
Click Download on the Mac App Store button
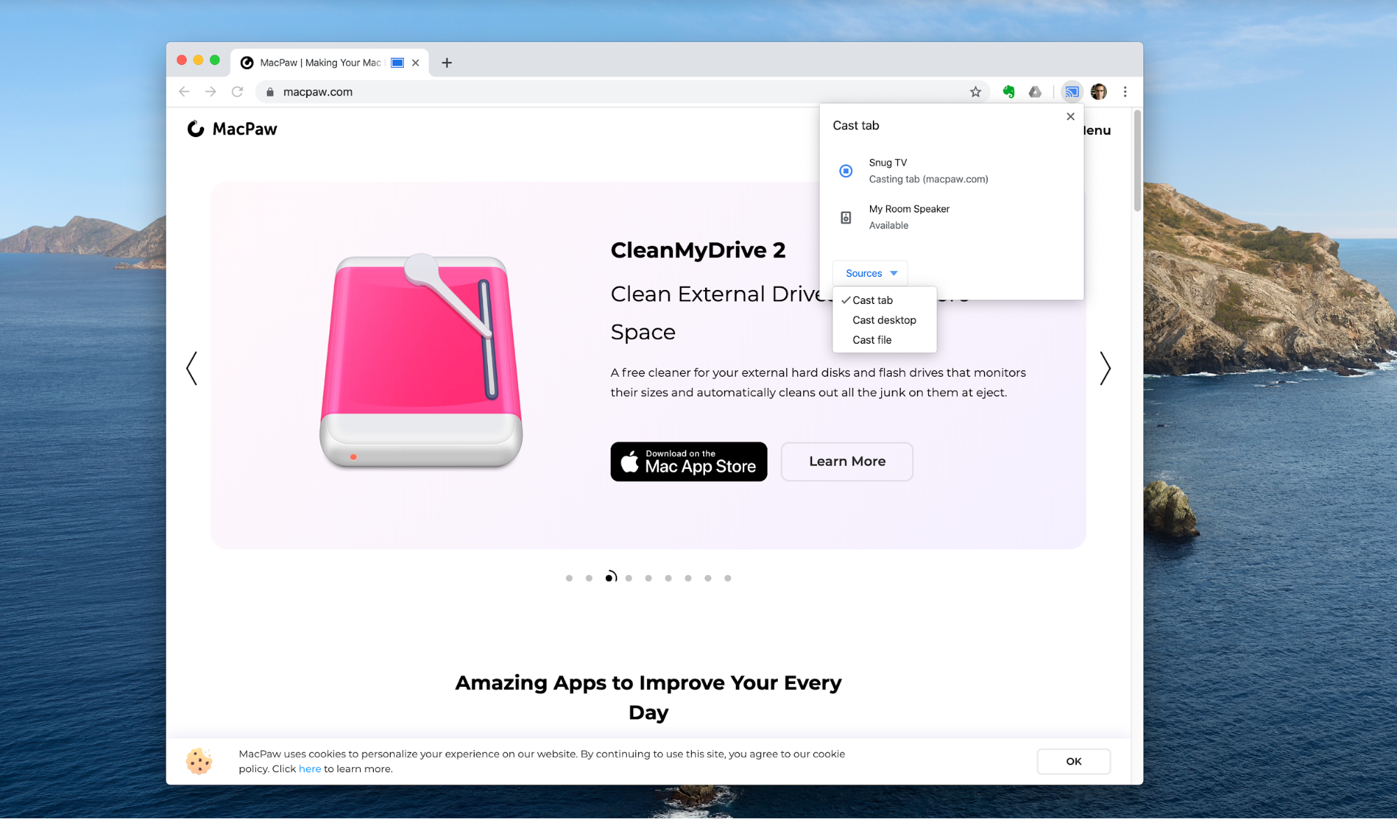point(688,461)
